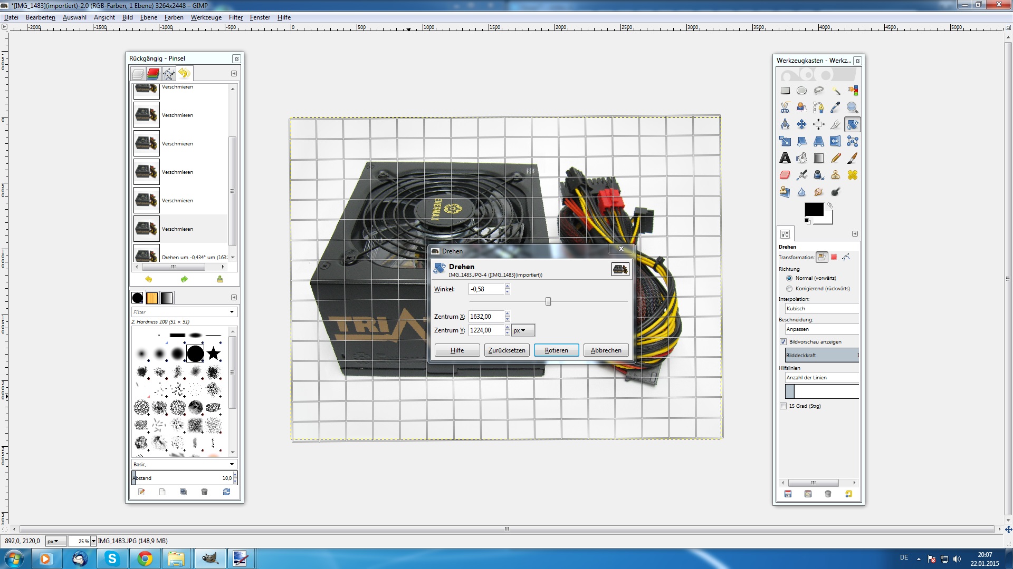1013x569 pixels.
Task: Select the Smudge finger tool
Action: coord(819,192)
